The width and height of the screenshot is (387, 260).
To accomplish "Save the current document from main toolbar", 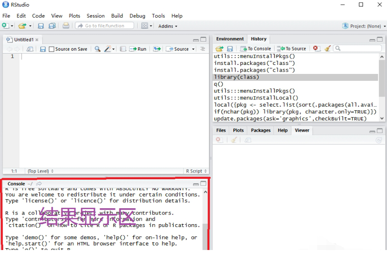I will point(41,26).
